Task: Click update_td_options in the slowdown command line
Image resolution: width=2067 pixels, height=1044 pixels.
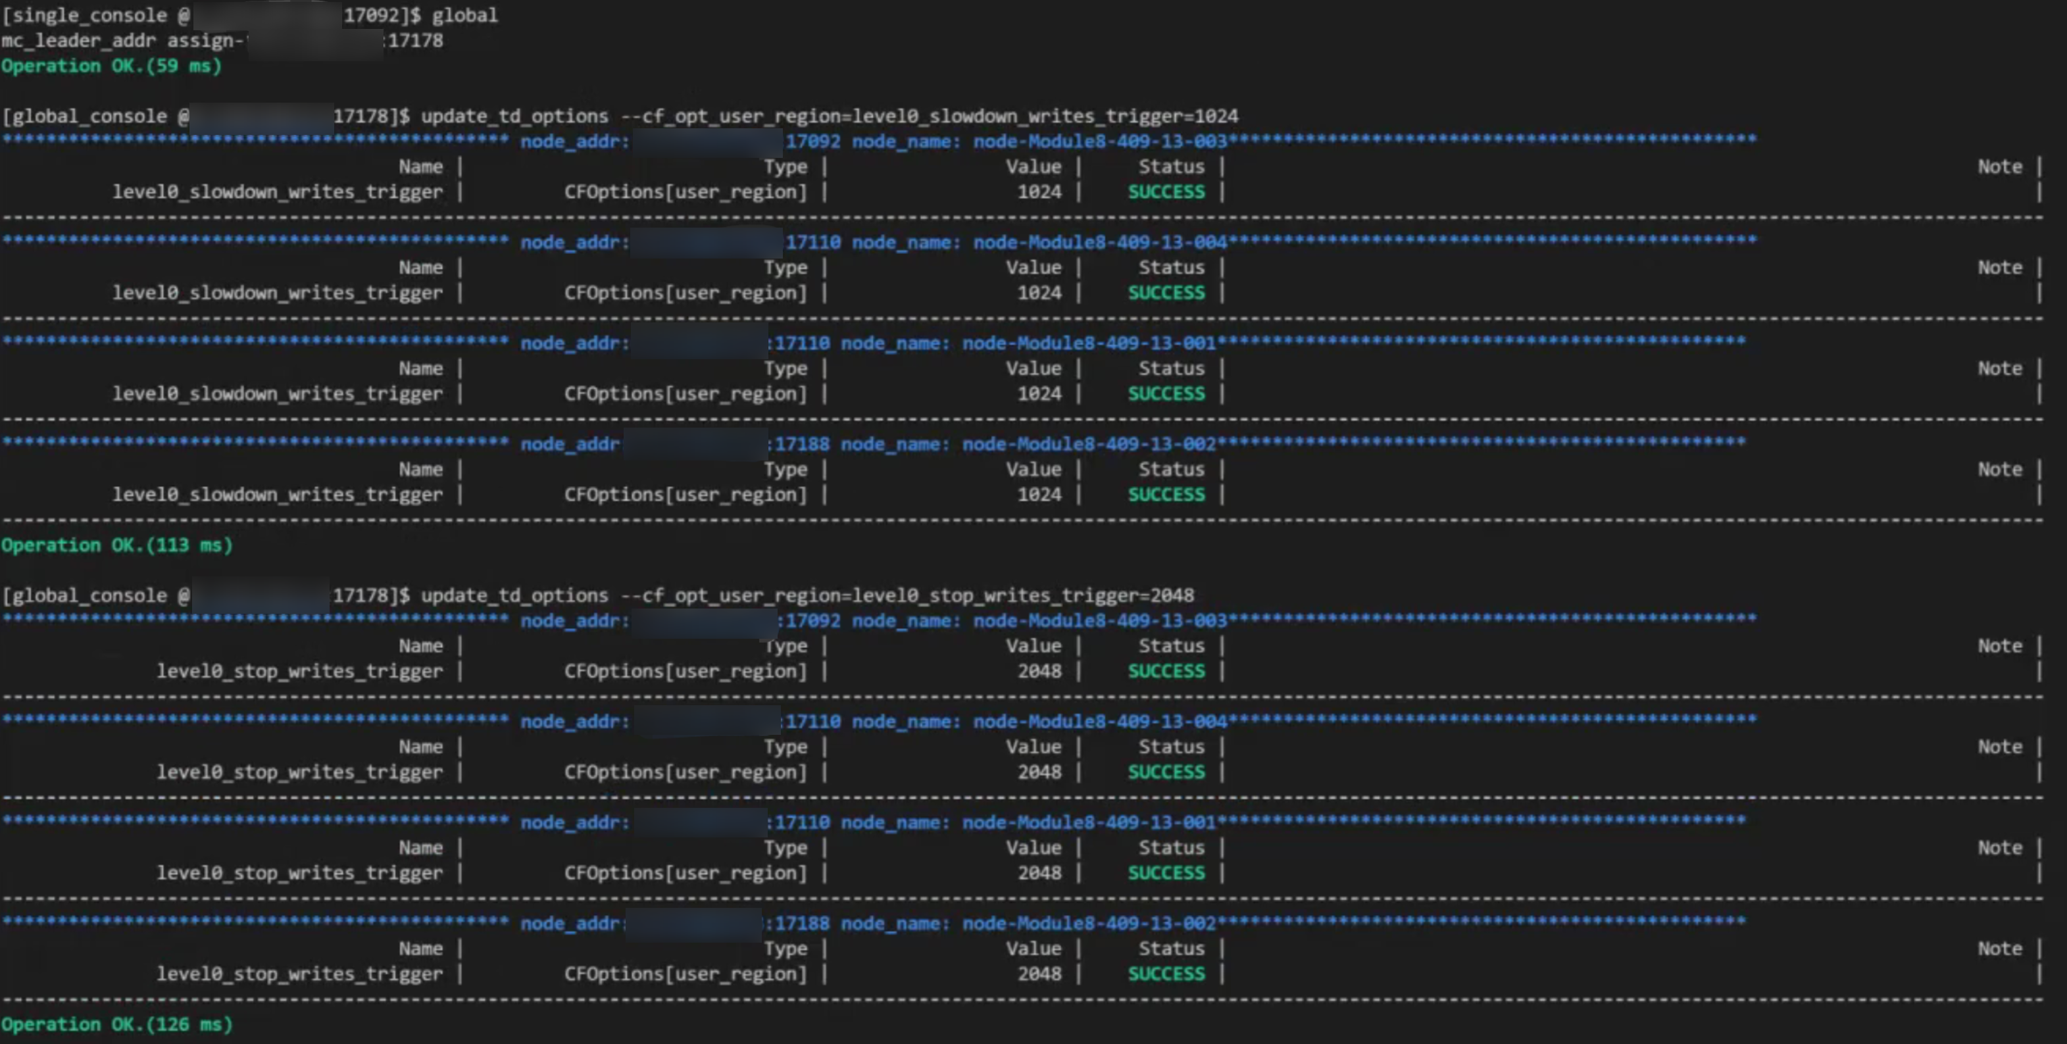Action: click(514, 116)
